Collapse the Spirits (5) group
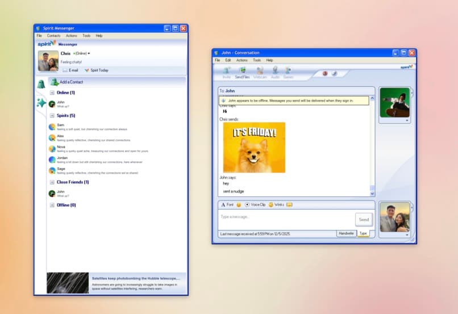458x314 pixels. tap(52, 115)
